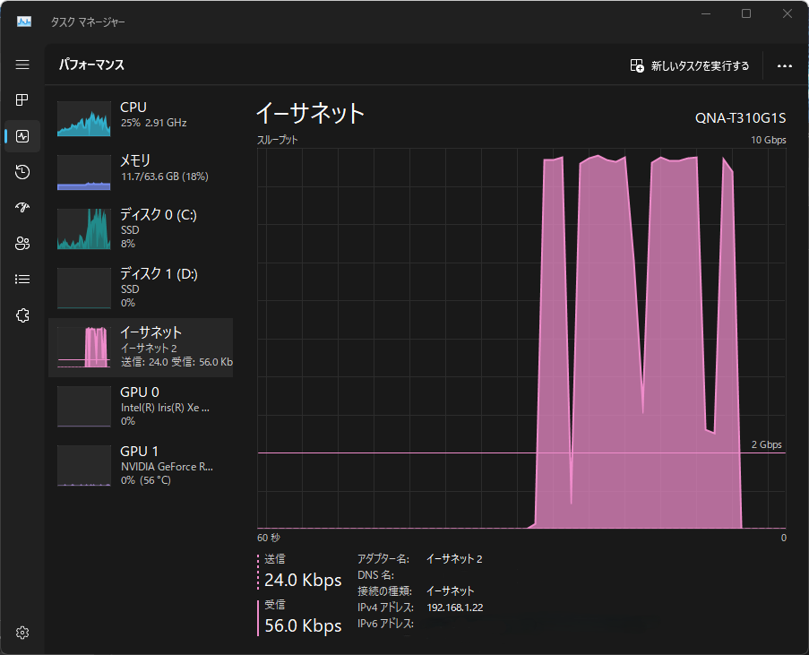Viewport: 809px width, 655px height.
Task: Click the スループット label
Action: 278,140
